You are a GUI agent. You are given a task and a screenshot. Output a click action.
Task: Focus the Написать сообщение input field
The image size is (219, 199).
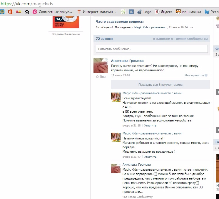click(152, 49)
